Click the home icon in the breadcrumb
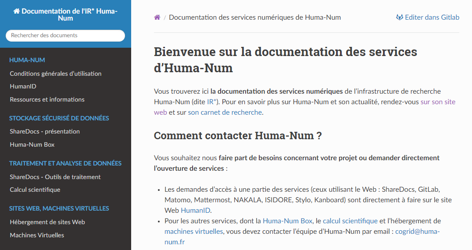Screen dimensions: 472x250 click(157, 18)
